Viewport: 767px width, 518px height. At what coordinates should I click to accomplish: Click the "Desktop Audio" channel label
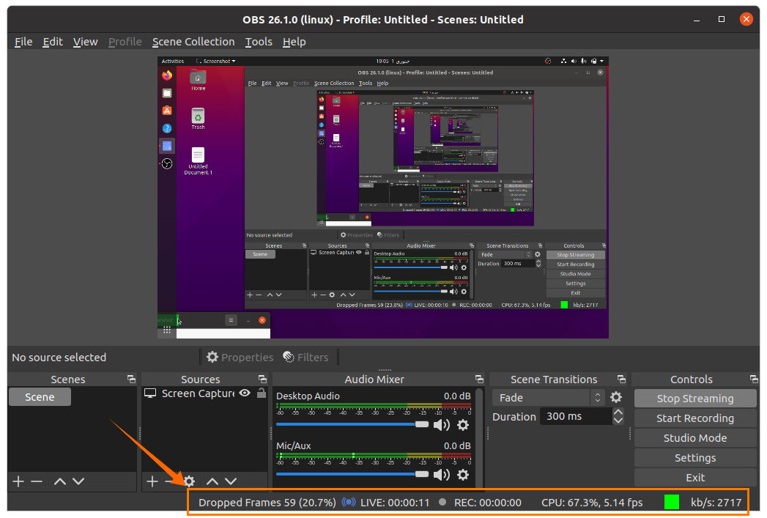pos(308,396)
